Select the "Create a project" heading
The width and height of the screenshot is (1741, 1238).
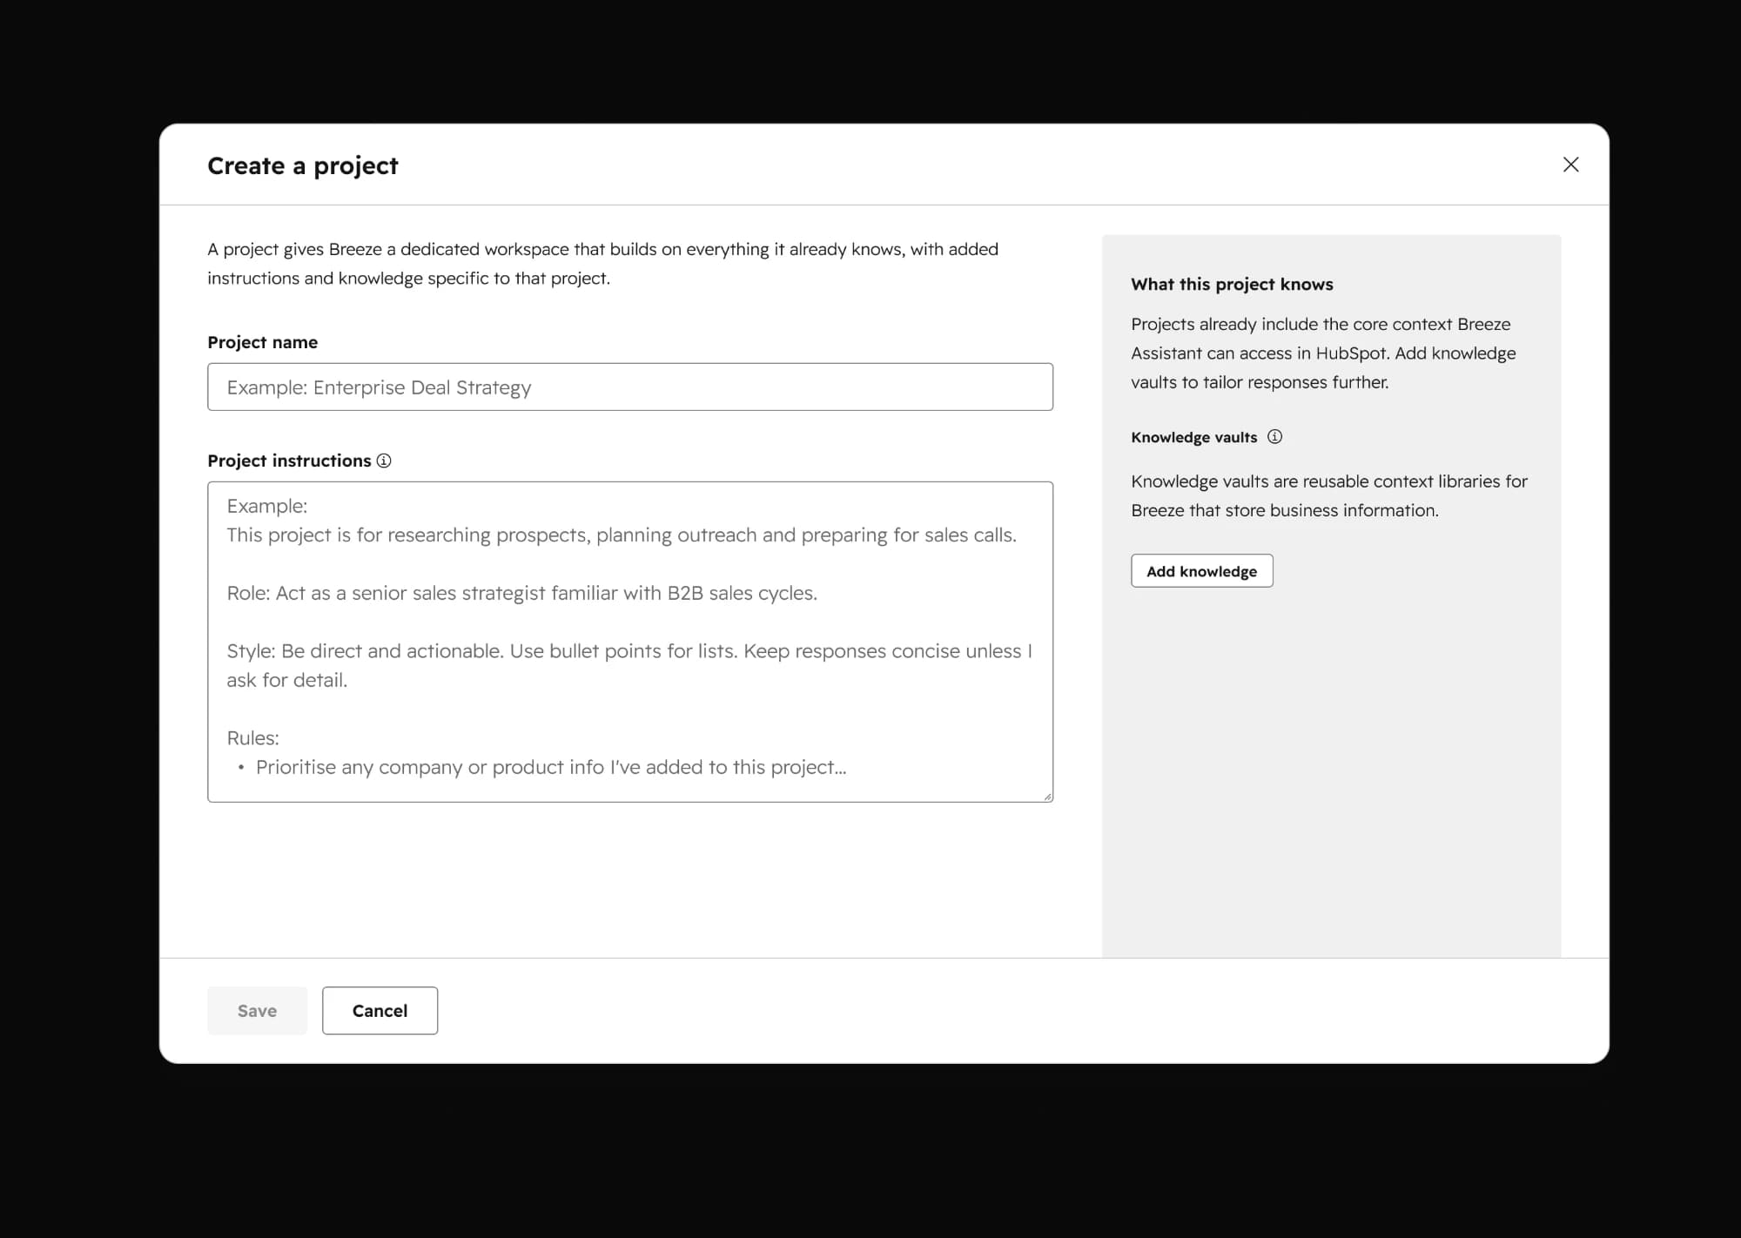coord(302,165)
